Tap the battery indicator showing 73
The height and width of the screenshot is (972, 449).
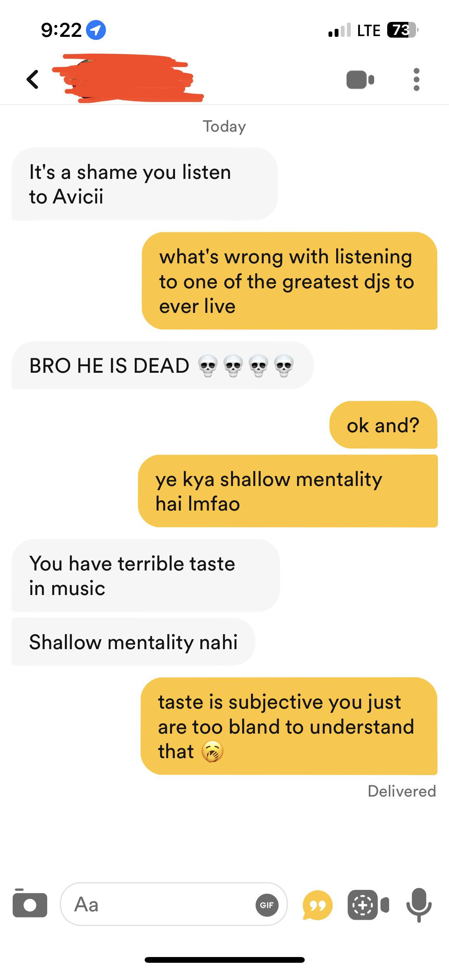click(403, 30)
